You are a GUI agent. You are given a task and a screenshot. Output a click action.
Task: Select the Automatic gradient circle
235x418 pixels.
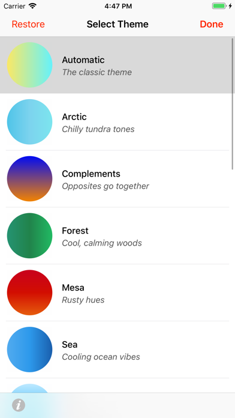click(x=29, y=65)
